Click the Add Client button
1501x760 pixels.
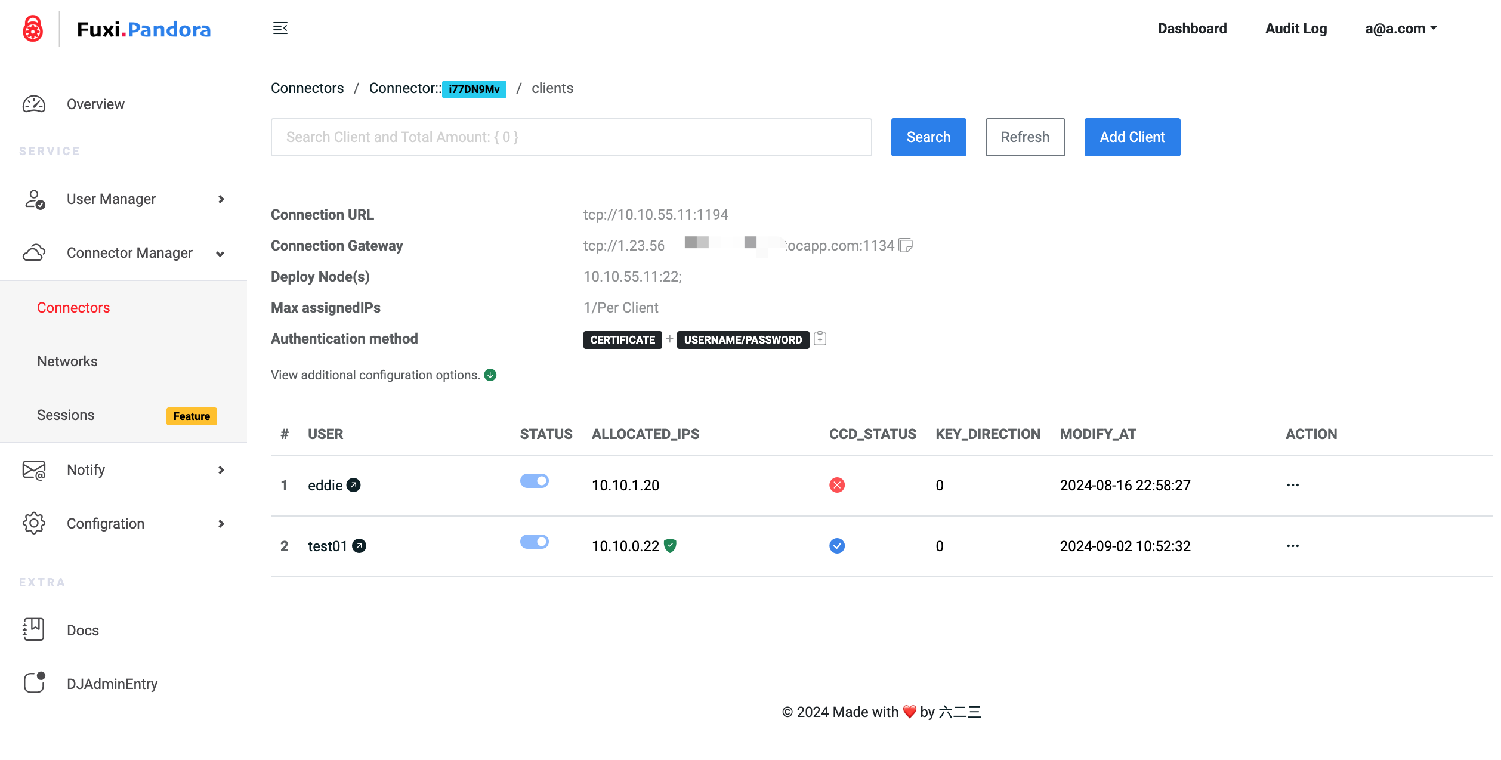(1132, 137)
